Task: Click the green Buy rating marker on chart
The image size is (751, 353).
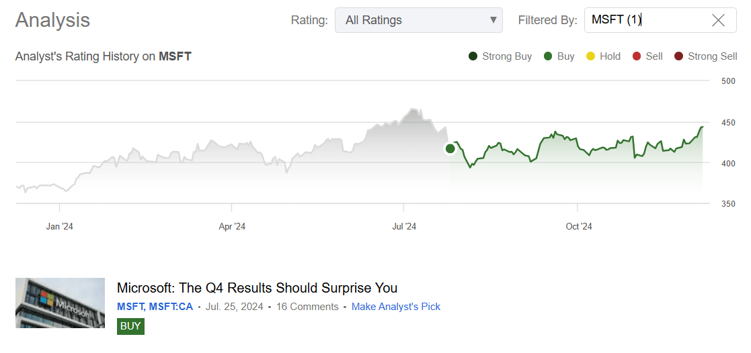Action: pos(450,148)
